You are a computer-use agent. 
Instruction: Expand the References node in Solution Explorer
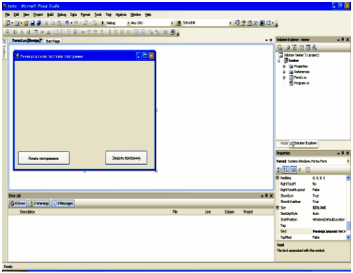point(284,72)
